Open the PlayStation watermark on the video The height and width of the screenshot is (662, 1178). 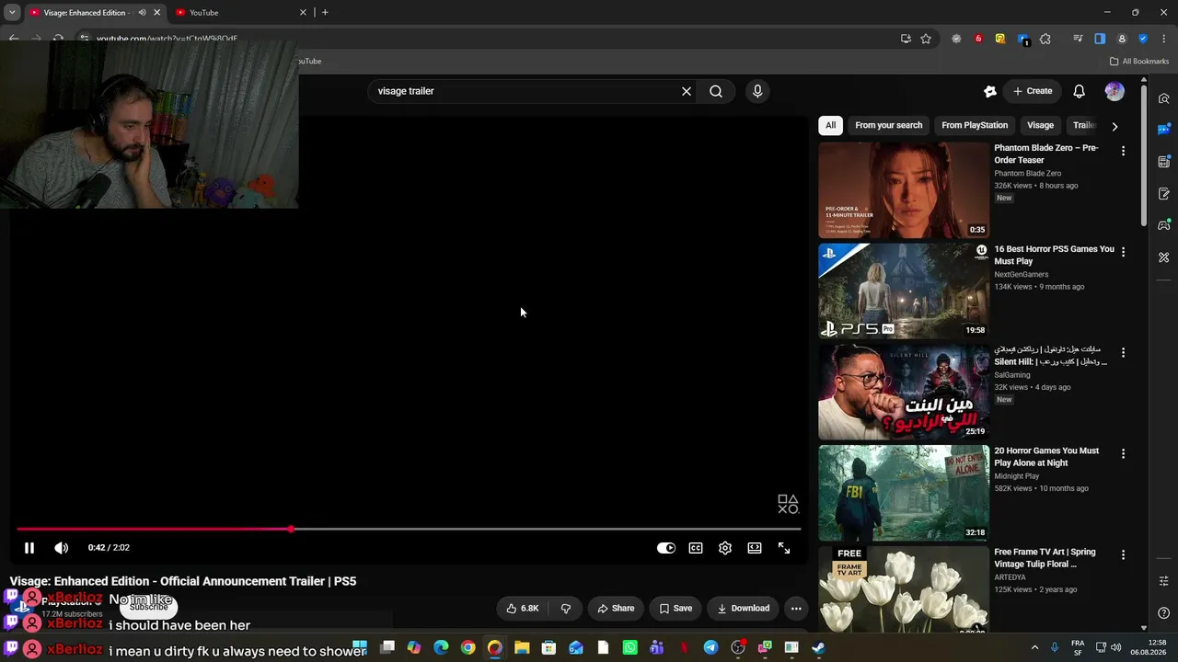pyautogui.click(x=788, y=504)
